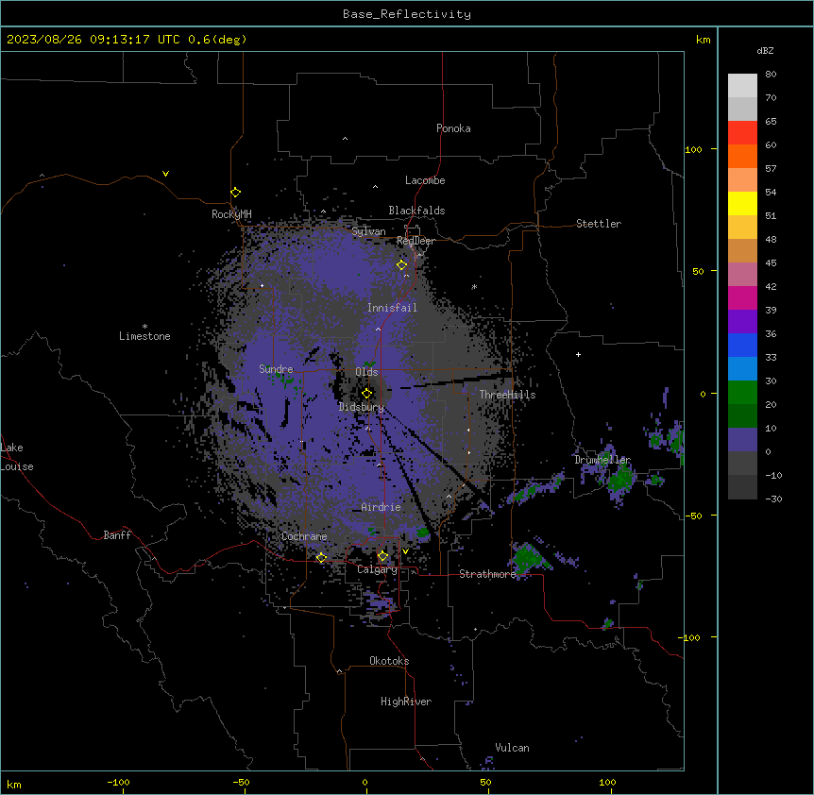This screenshot has height=795, width=814.
Task: Click the yellow 51 dBZ color swatch
Action: click(x=742, y=203)
